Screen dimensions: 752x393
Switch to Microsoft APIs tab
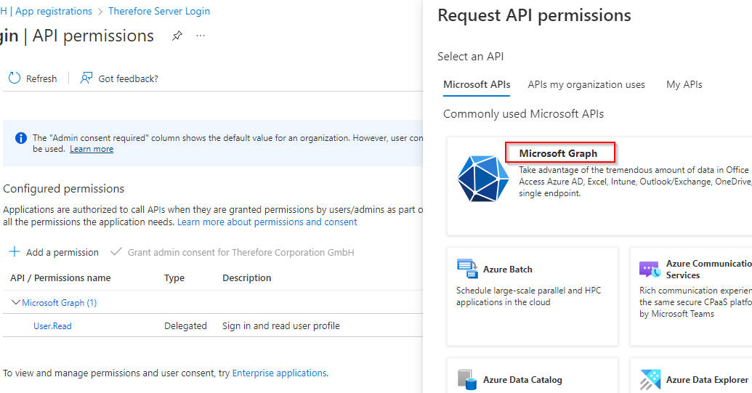[x=477, y=84]
